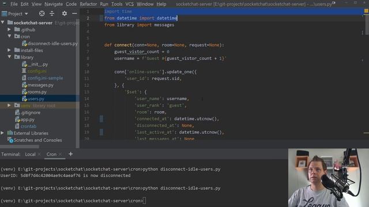Viewport: 369px width, 207px height.
Task: Click line number 10 in the gutter
Action: pos(86,72)
